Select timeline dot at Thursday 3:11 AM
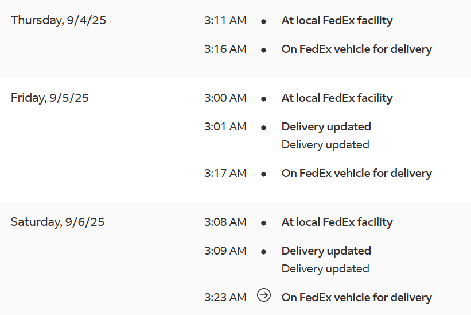 263,21
